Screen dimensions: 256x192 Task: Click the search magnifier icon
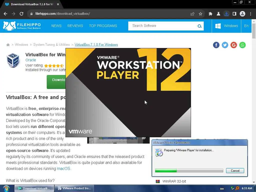[x=199, y=26]
